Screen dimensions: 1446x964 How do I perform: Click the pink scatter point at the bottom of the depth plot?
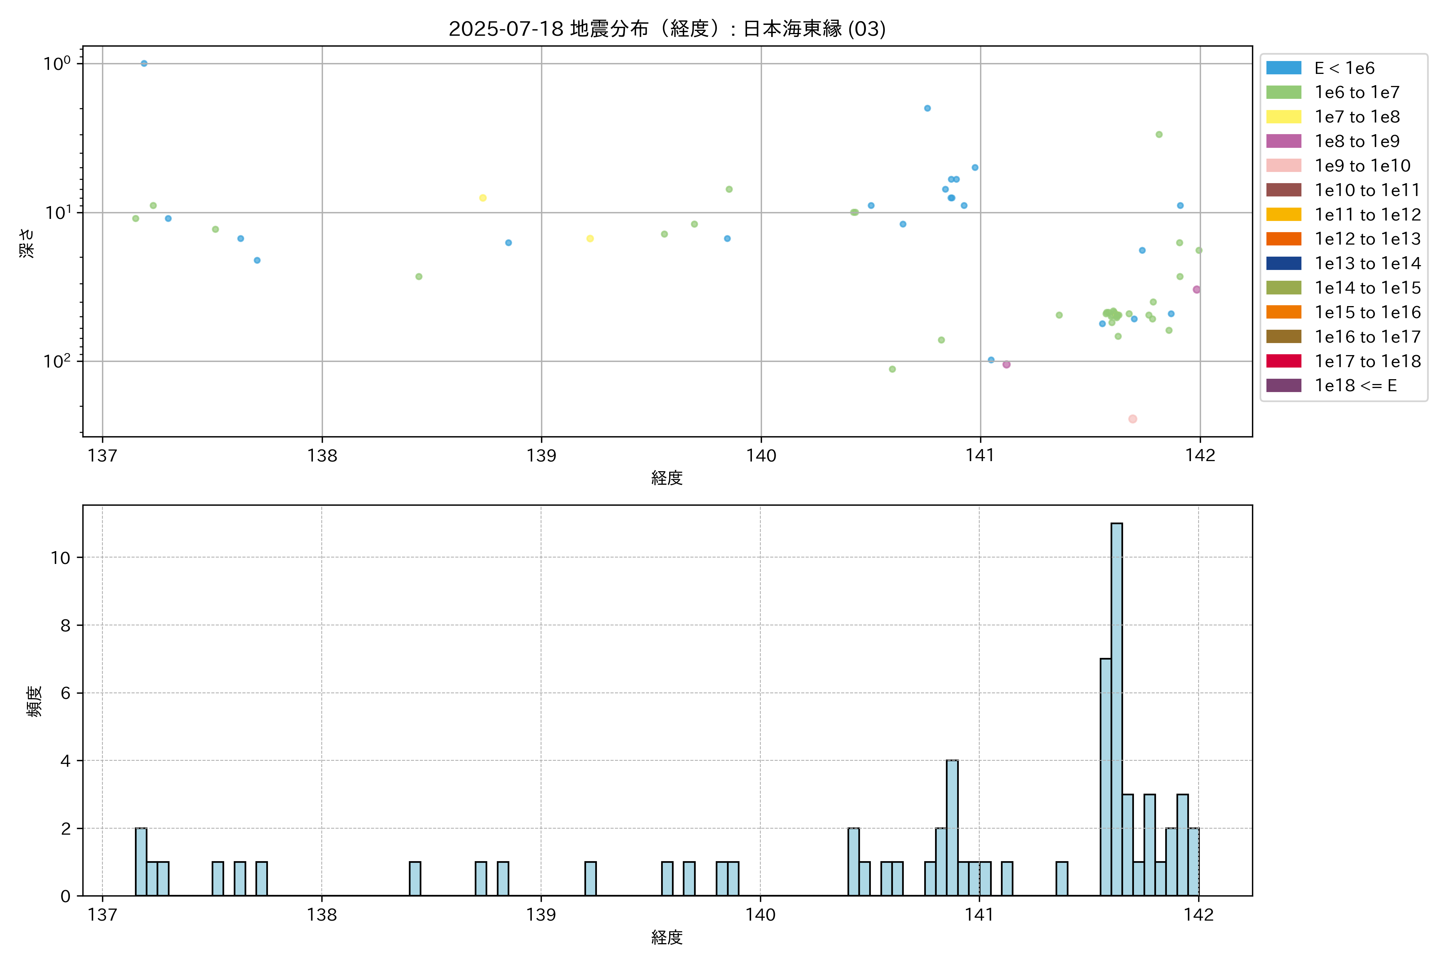1132,419
